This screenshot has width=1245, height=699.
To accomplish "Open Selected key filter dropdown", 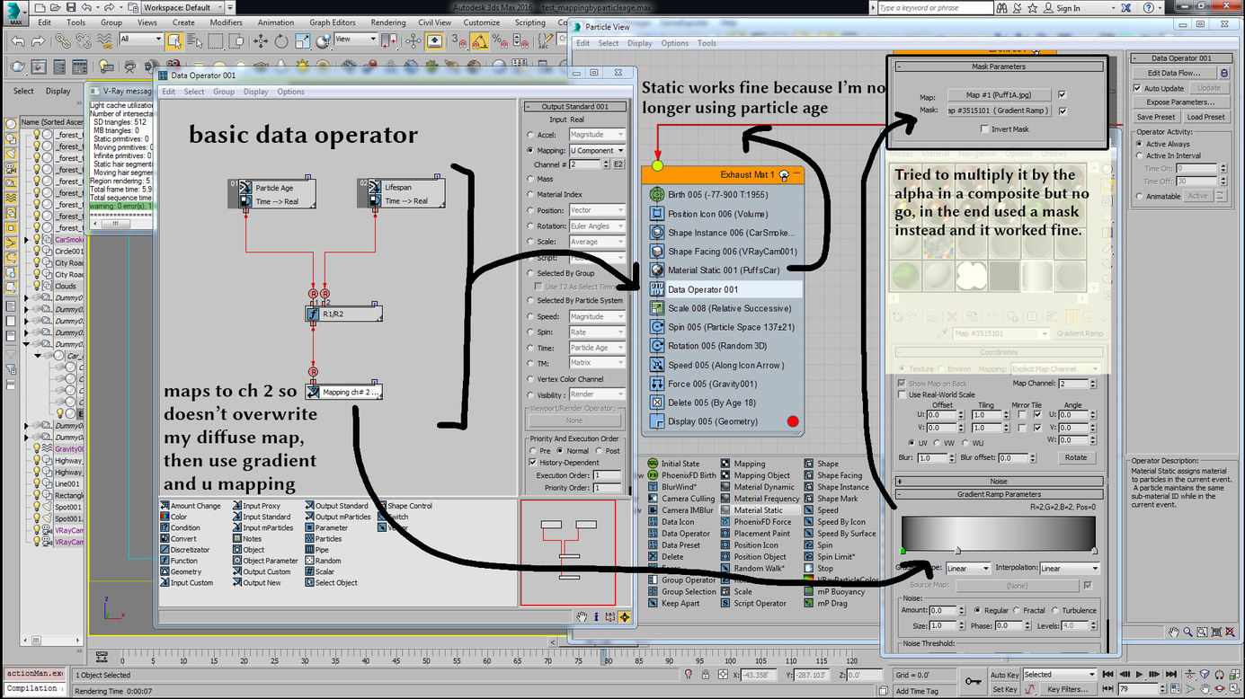I will point(1058,674).
